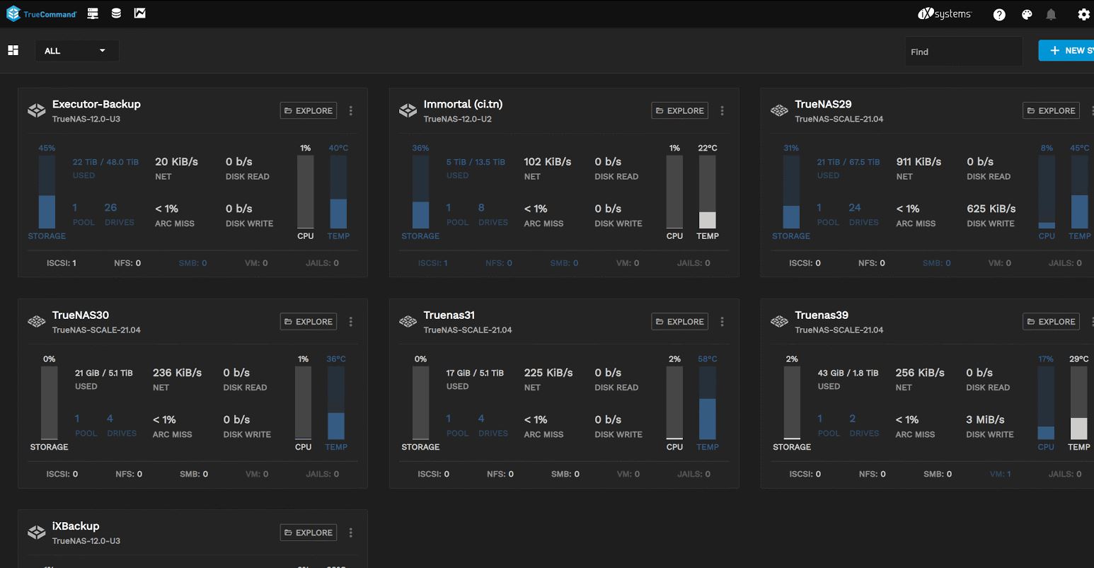
Task: Explore the iXBackup system
Action: (309, 533)
